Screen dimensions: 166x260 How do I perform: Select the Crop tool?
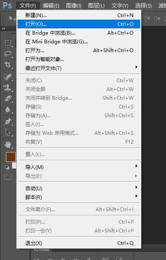(x=8, y=64)
